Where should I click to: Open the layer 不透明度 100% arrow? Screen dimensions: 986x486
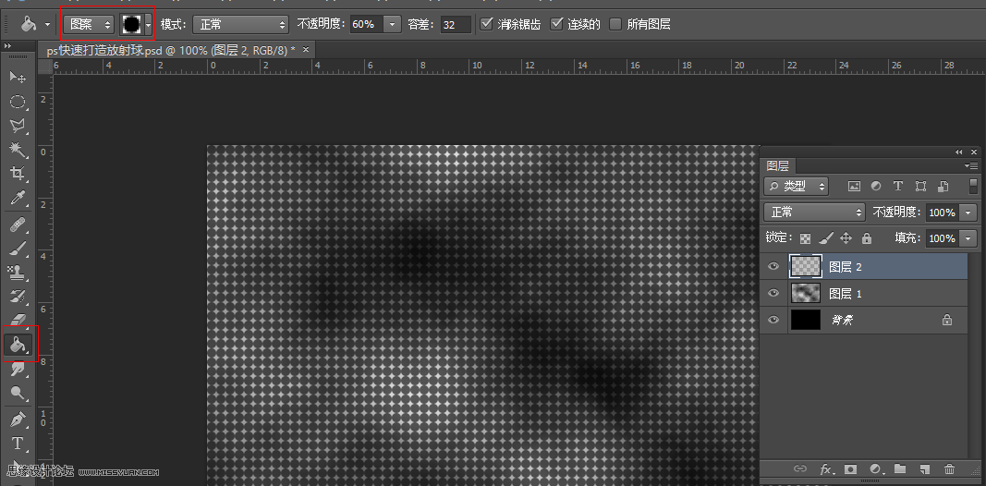coord(969,213)
